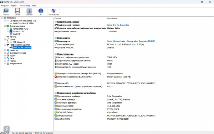Click the Report (Отчет) floppy disk icon
The image size is (214, 134).
click(x=17, y=12)
